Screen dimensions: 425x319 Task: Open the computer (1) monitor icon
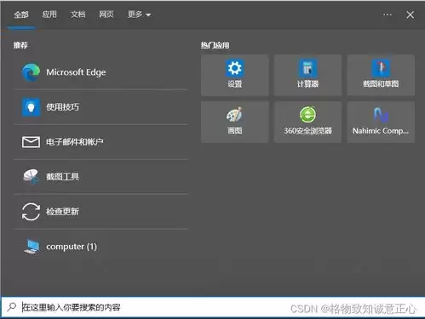32,247
